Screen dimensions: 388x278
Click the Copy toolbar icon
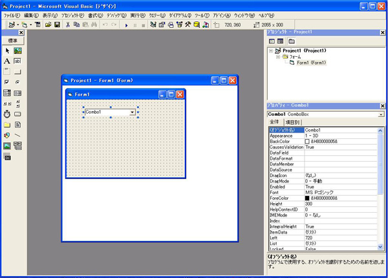coord(77,25)
